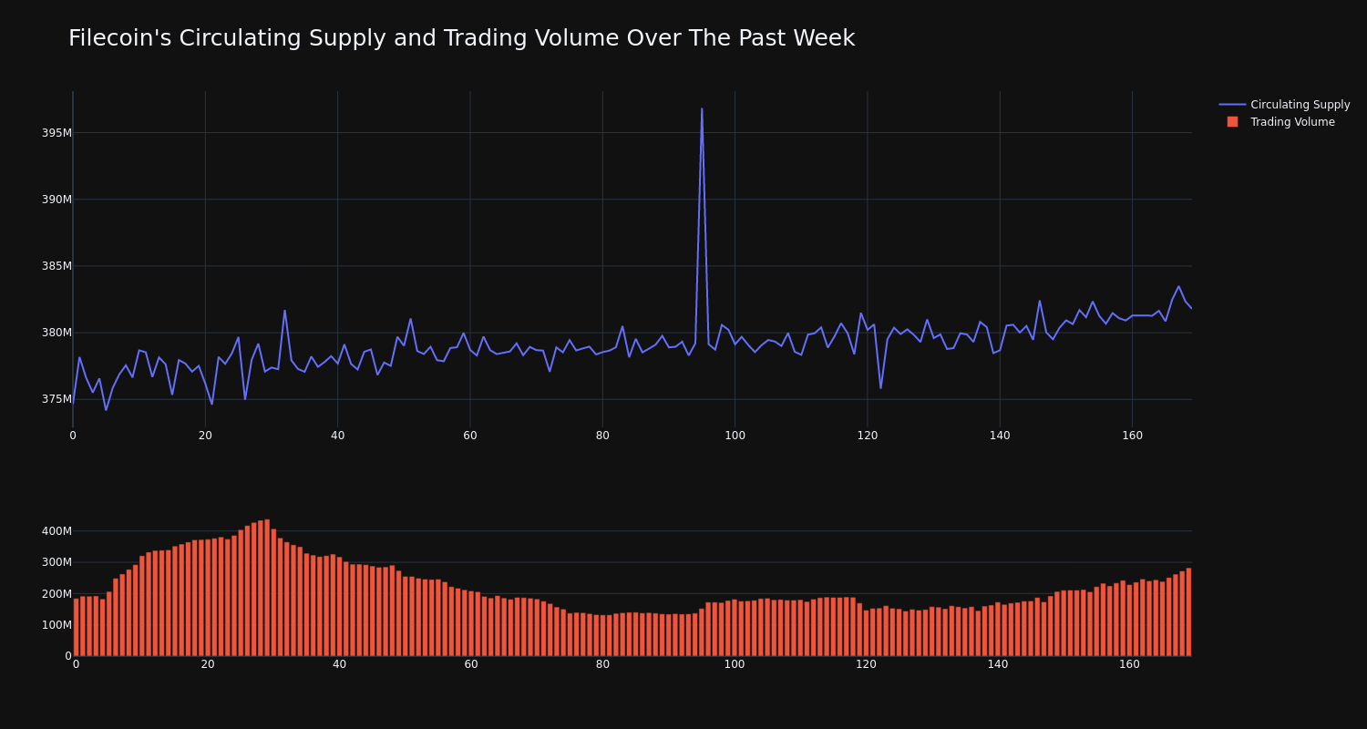Click the 120 tick on volume x-axis

866,665
